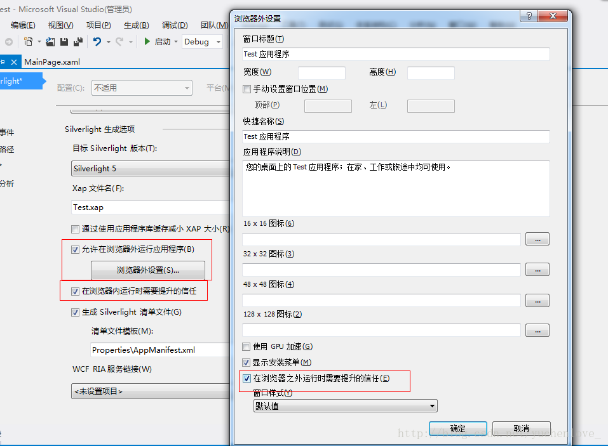Click the Xap file name field Test.xap
The width and height of the screenshot is (608, 446).
point(151,207)
